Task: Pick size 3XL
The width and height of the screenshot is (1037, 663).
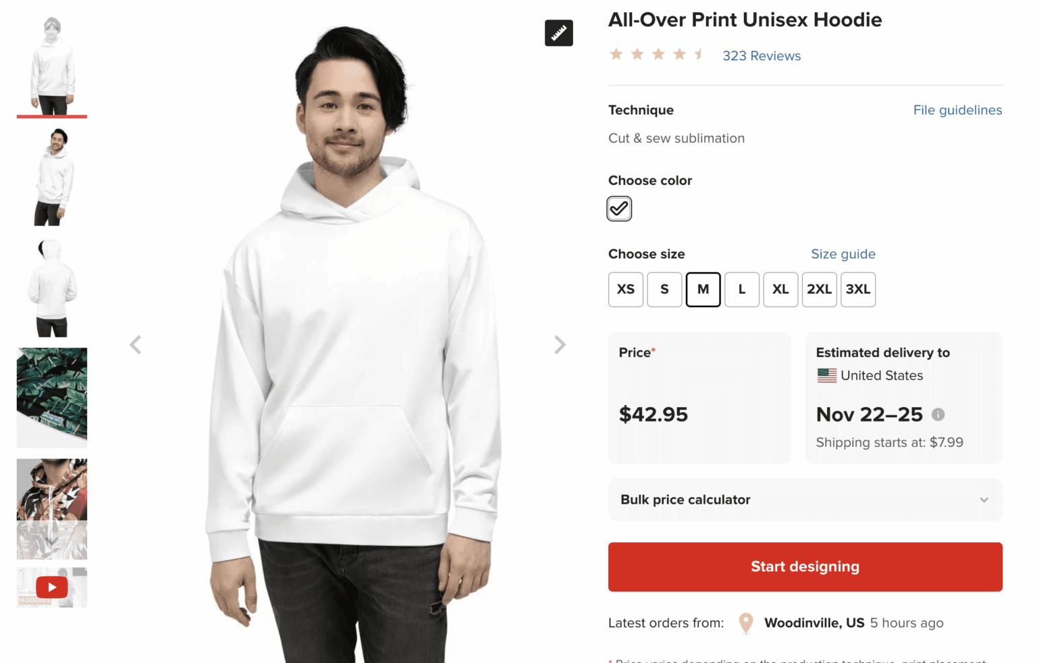Action: click(x=858, y=290)
